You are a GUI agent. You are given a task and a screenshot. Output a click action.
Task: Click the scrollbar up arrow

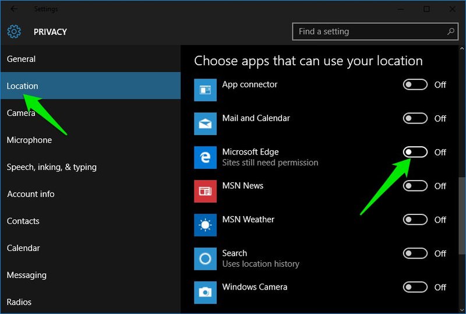click(462, 48)
